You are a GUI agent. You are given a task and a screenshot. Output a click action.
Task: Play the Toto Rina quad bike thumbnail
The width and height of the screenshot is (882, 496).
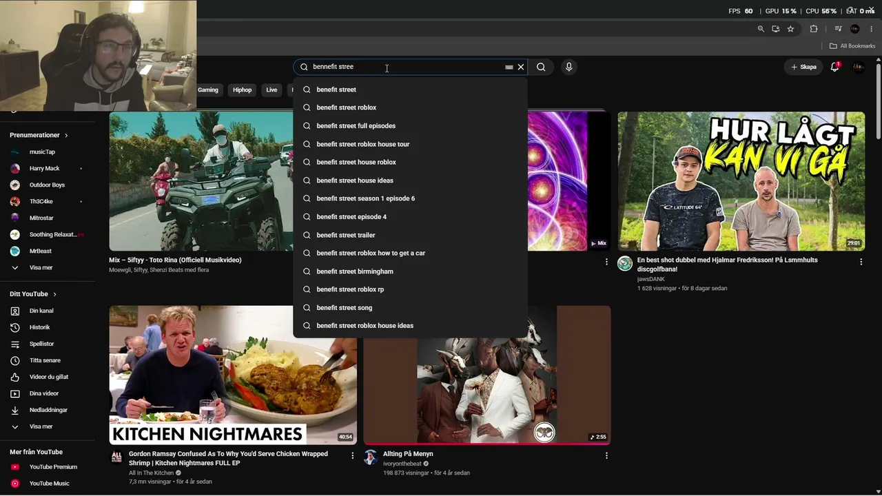pyautogui.click(x=201, y=181)
